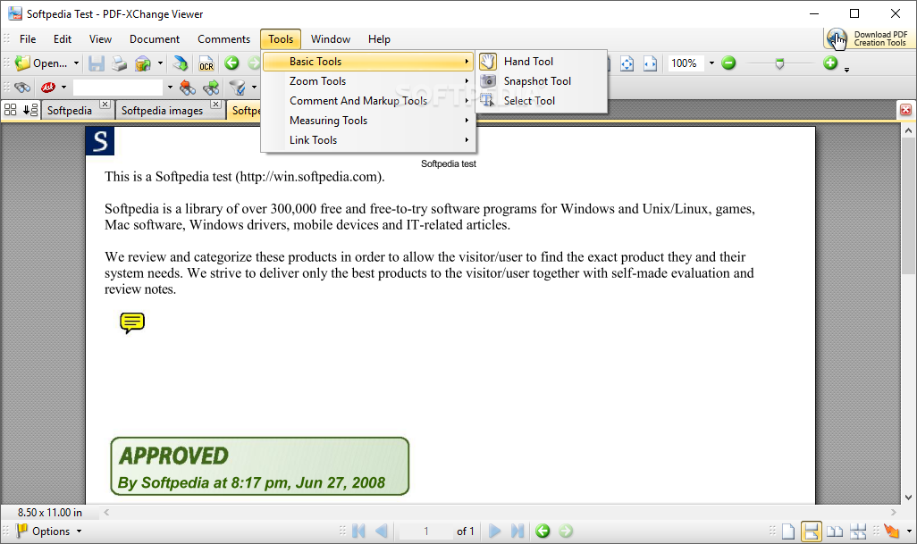Expand Zoom Tools submenu

pos(368,81)
